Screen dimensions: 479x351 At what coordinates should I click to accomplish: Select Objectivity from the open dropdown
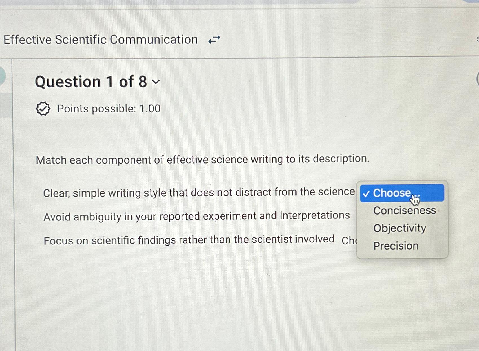coord(399,228)
